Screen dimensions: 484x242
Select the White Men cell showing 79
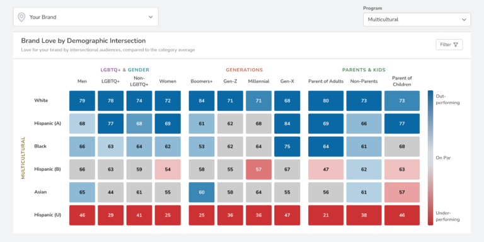[82, 101]
